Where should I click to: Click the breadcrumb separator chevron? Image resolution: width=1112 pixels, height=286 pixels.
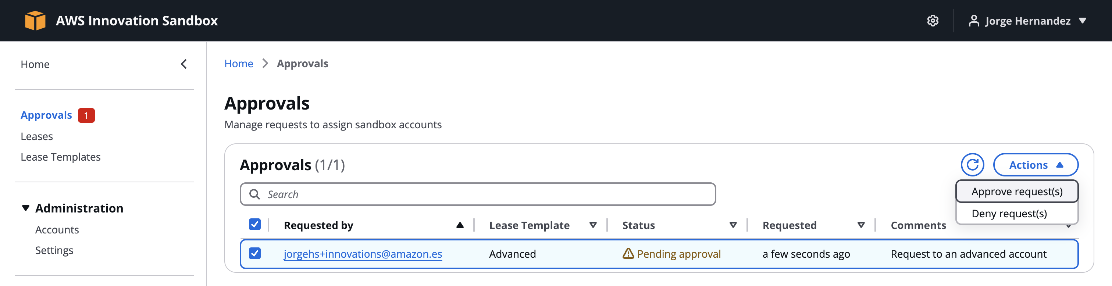pyautogui.click(x=265, y=63)
